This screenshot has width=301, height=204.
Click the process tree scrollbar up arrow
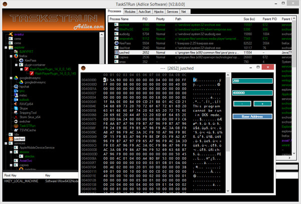pos(102,35)
